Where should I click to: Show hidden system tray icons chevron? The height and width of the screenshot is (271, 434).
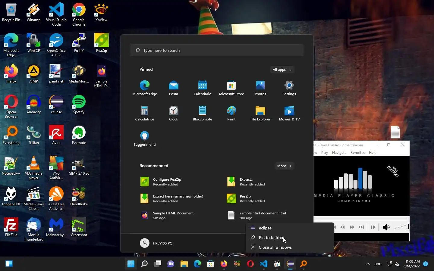[x=367, y=264]
